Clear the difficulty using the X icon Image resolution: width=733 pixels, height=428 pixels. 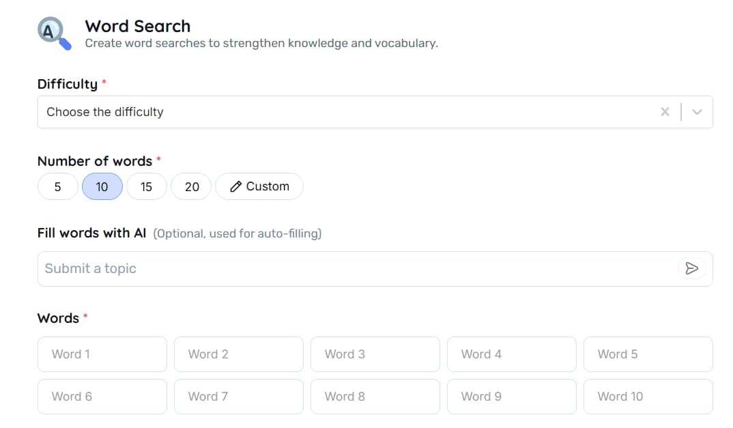[665, 111]
